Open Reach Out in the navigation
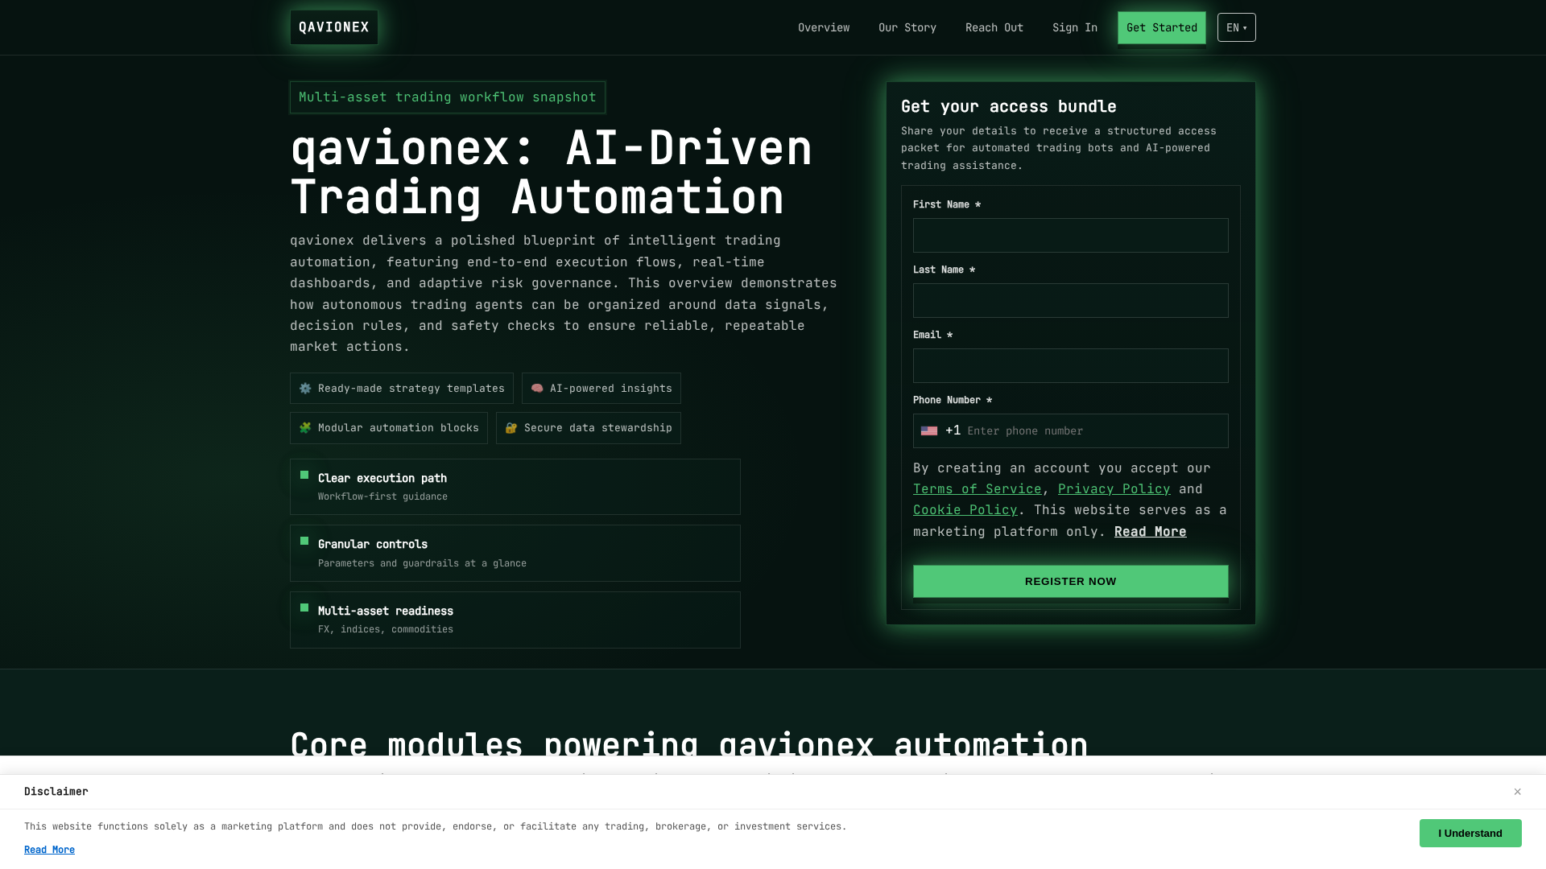Image resolution: width=1546 pixels, height=869 pixels. click(x=994, y=27)
